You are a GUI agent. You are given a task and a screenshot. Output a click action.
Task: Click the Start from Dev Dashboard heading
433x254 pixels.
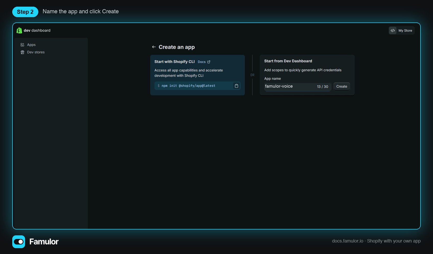[x=288, y=61]
